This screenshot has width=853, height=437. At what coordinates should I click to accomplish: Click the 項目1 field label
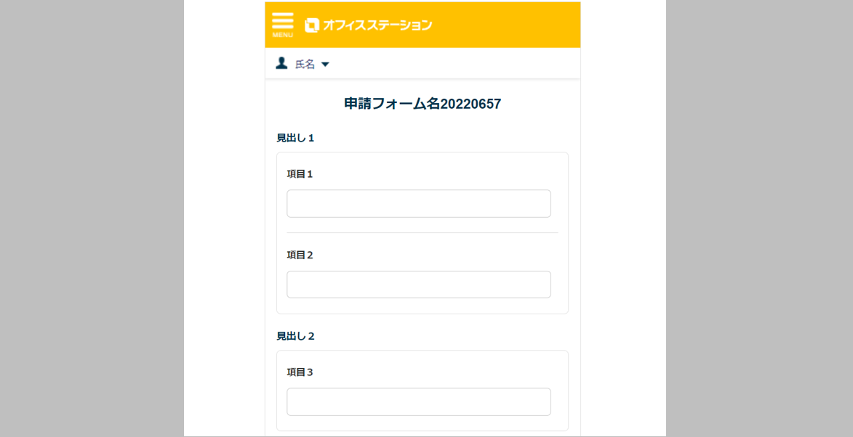coord(300,174)
